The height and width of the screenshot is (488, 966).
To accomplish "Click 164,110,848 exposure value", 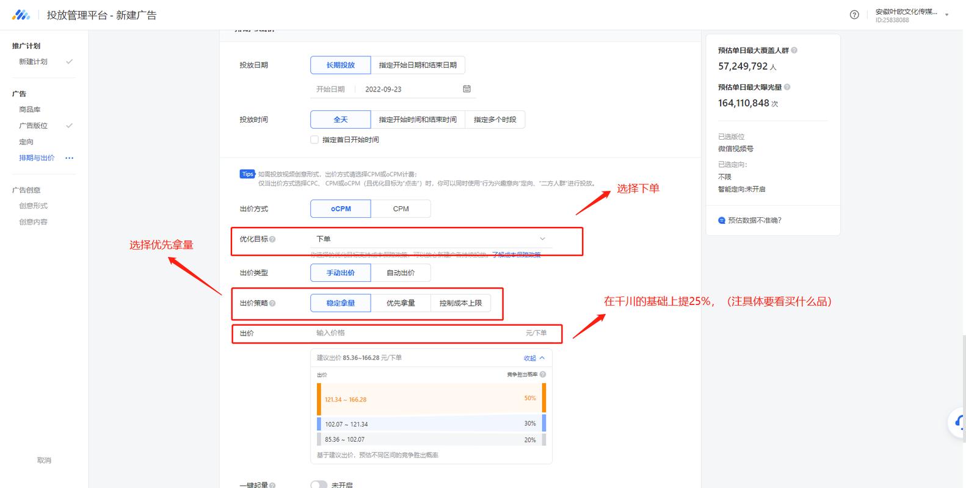I will coord(743,103).
